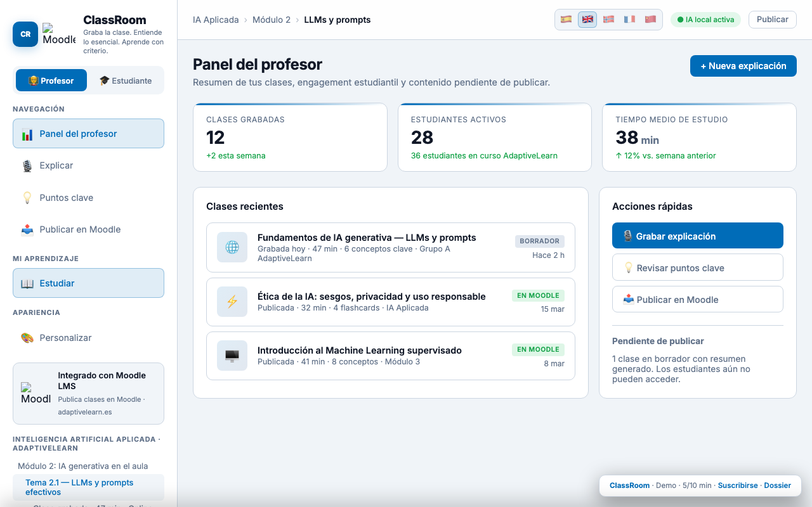Go to Módulo 2 breadcrumb
Viewport: 812px width, 507px height.
(272, 20)
